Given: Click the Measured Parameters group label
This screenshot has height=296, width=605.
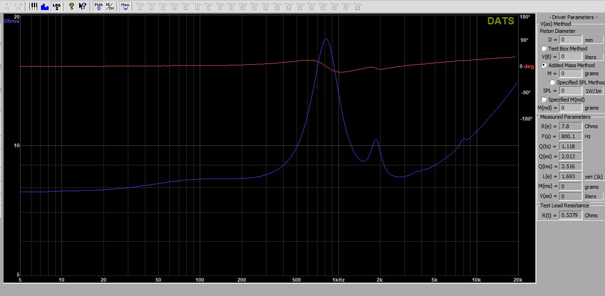Looking at the screenshot, I should (565, 117).
